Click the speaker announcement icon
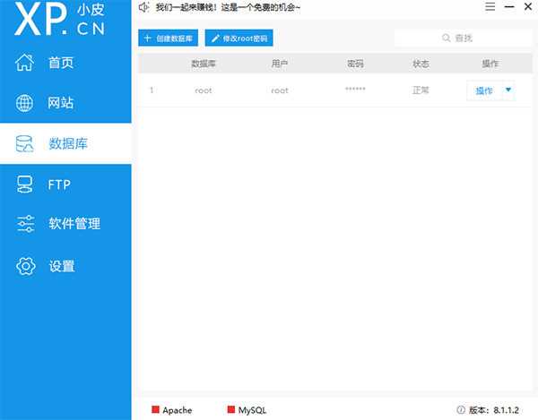The width and height of the screenshot is (538, 420). (143, 7)
